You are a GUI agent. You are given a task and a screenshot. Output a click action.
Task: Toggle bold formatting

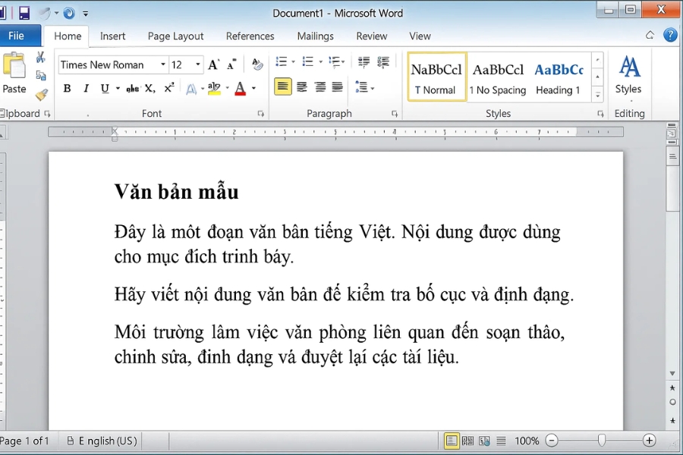click(67, 88)
